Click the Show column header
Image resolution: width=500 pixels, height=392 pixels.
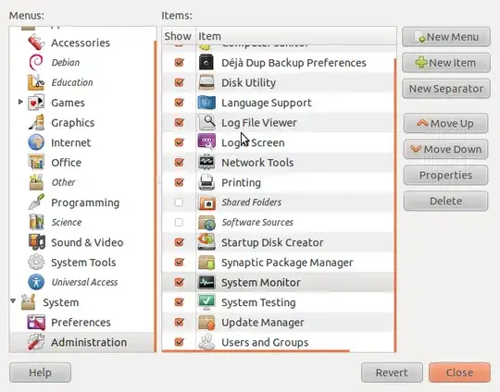tap(179, 36)
